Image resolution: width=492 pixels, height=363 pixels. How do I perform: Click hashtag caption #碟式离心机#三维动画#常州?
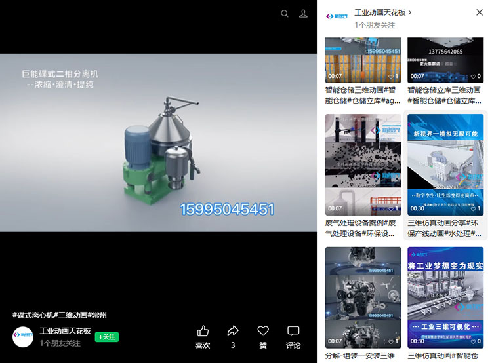tap(60, 315)
